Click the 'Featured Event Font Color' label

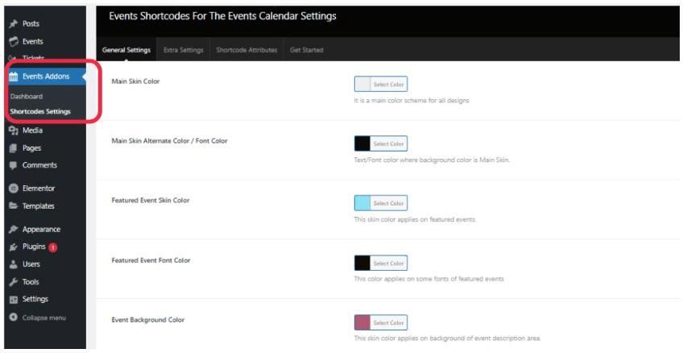pyautogui.click(x=151, y=260)
